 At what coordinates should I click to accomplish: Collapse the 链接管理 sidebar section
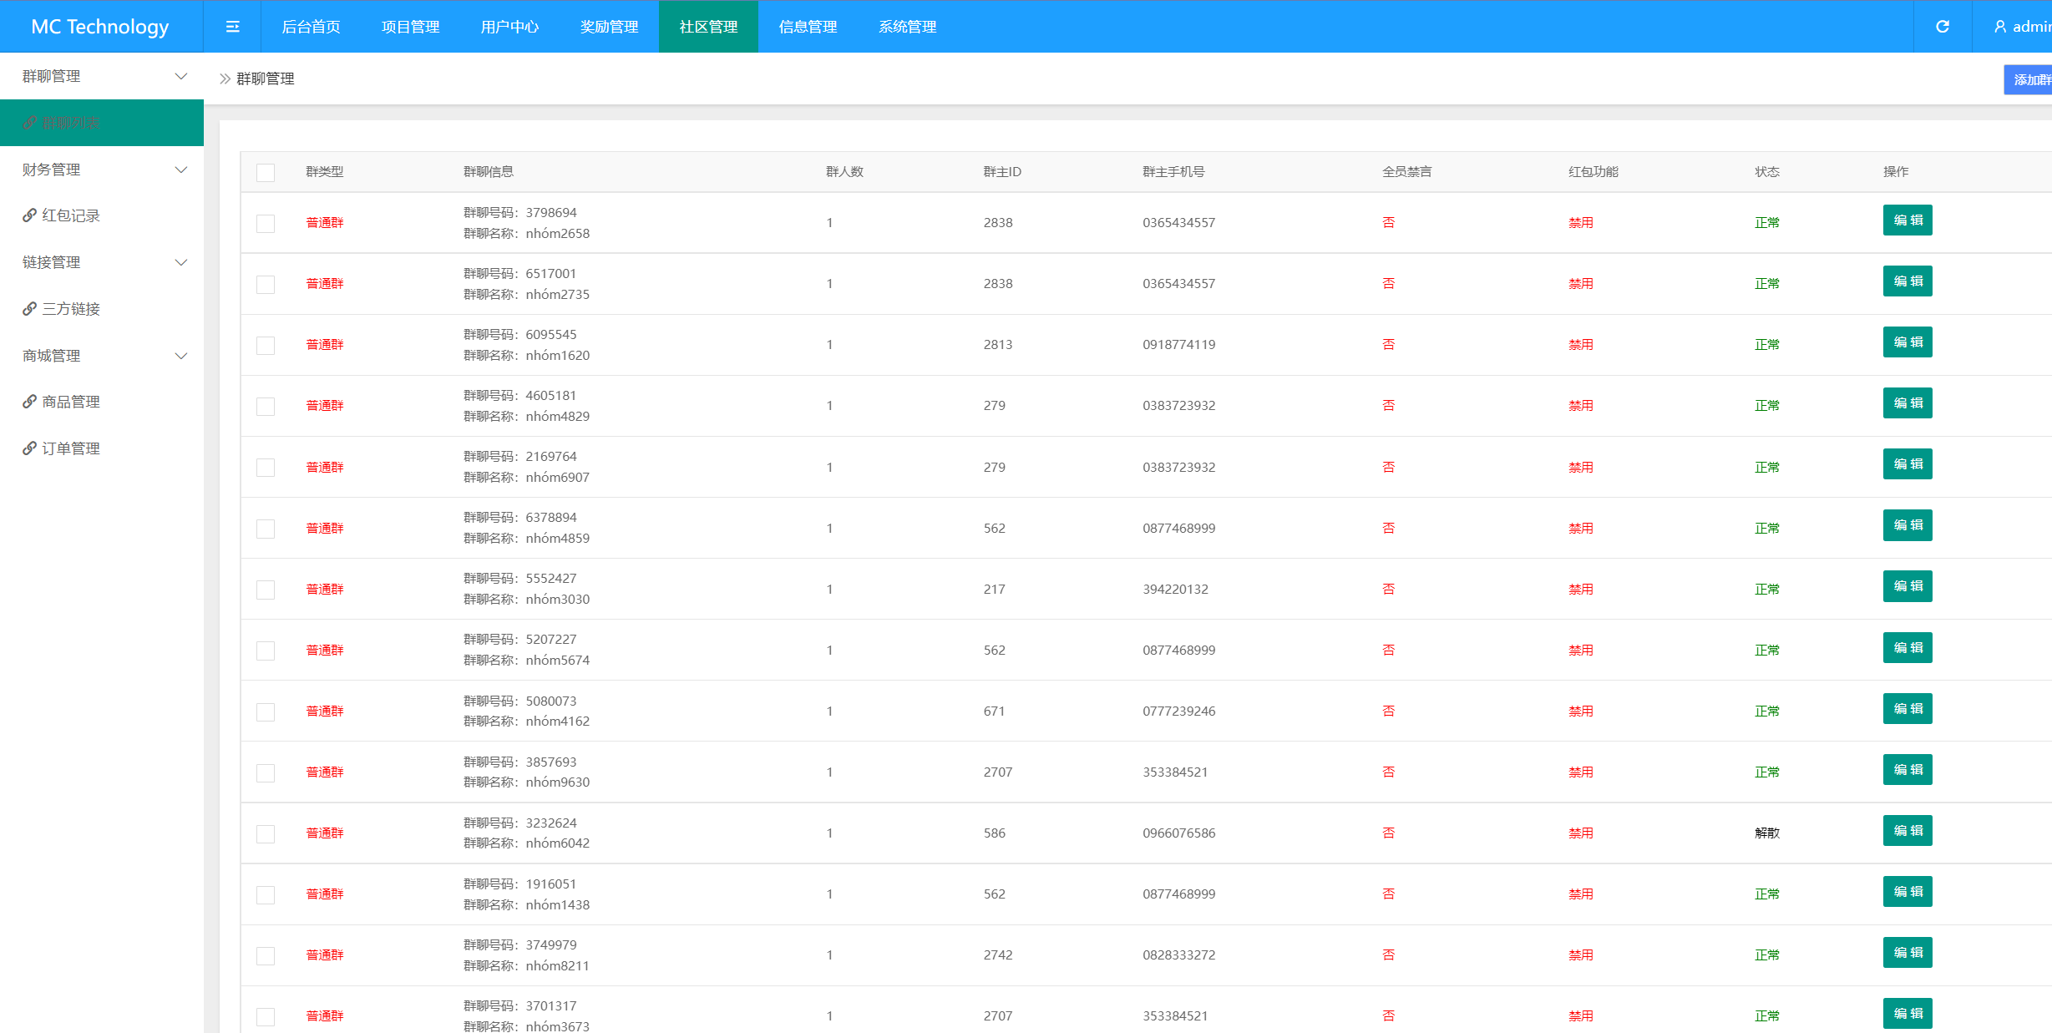180,262
